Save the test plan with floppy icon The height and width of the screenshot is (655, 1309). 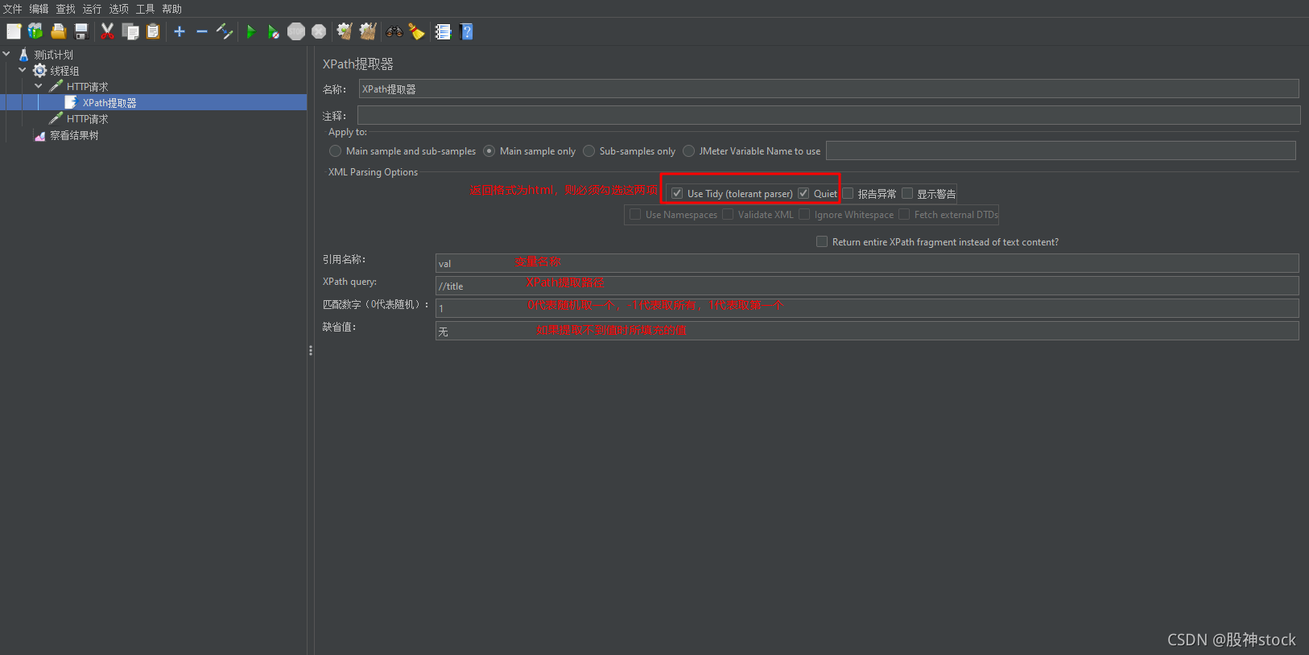(x=81, y=31)
